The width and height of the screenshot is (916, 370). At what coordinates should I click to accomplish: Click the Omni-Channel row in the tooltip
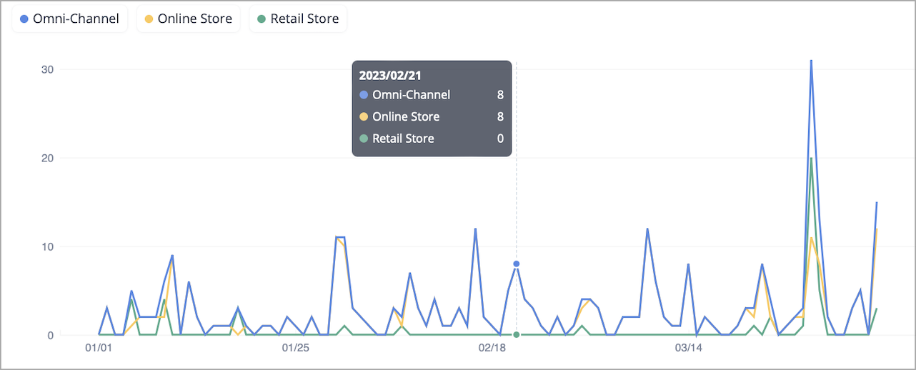pos(432,95)
